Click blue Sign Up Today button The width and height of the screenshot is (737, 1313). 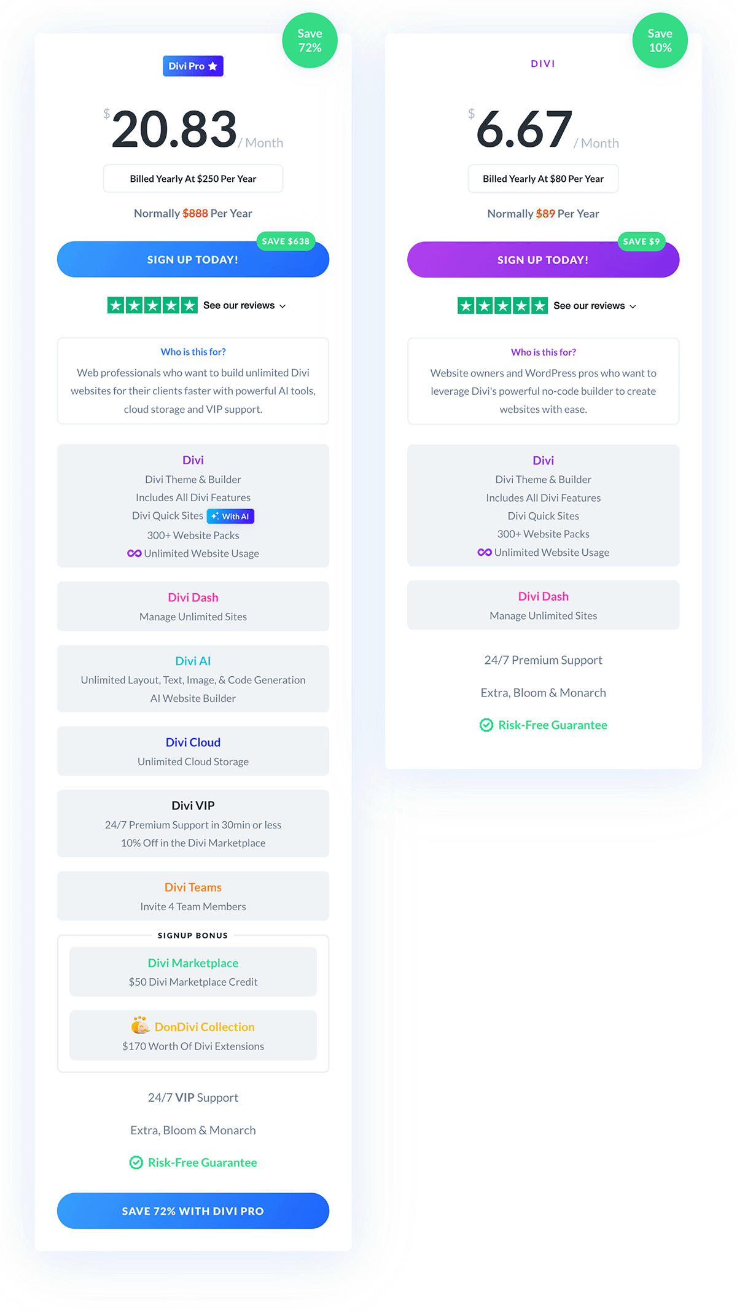pyautogui.click(x=193, y=260)
